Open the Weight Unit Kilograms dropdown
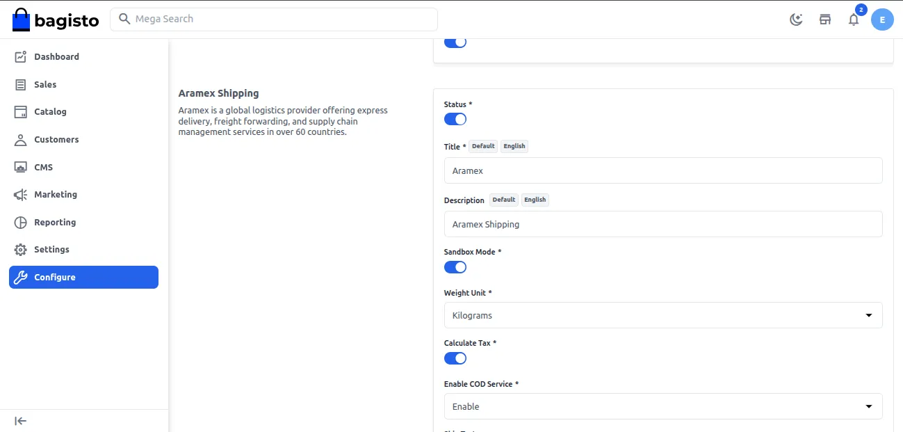 [663, 315]
